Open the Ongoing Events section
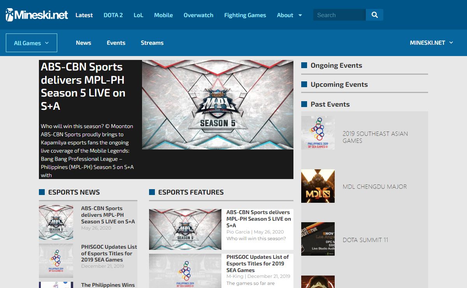The image size is (467, 288). 336,65
